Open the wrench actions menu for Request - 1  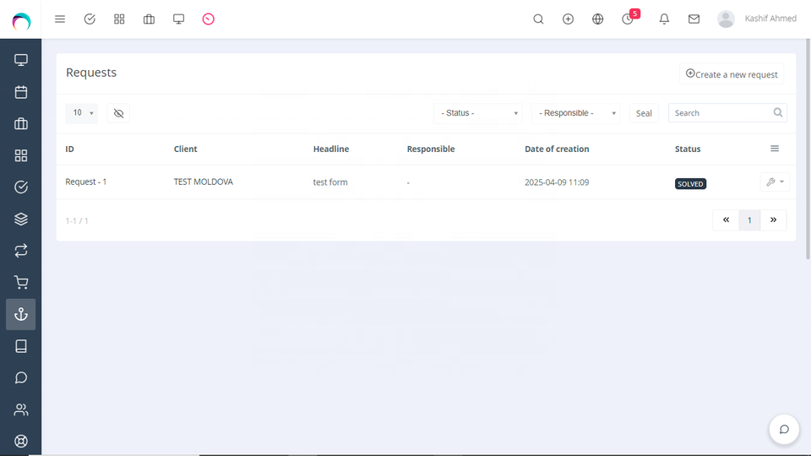[775, 182]
